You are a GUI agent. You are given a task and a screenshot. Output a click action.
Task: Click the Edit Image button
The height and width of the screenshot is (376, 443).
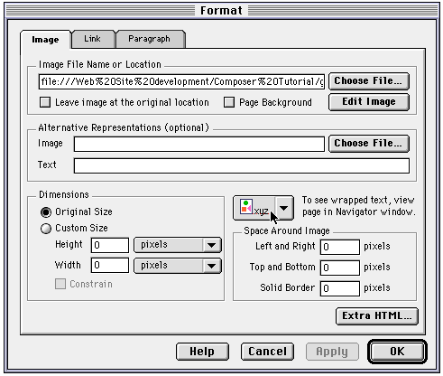point(369,102)
